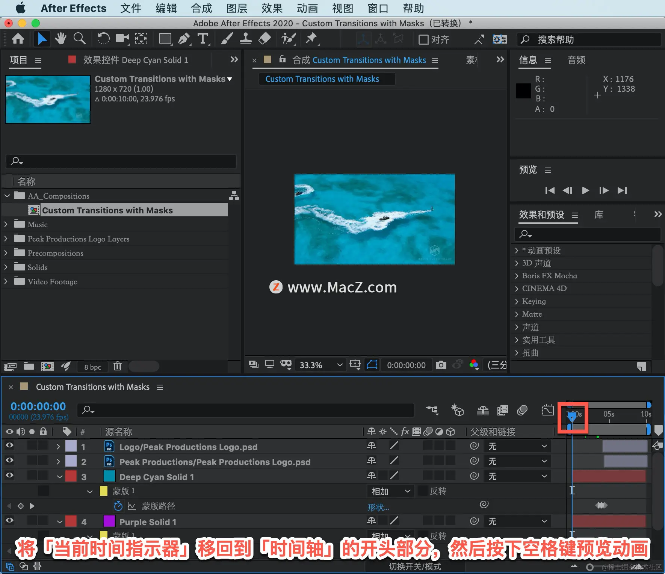
Task: Select the Selection arrow tool
Action: click(x=42, y=39)
